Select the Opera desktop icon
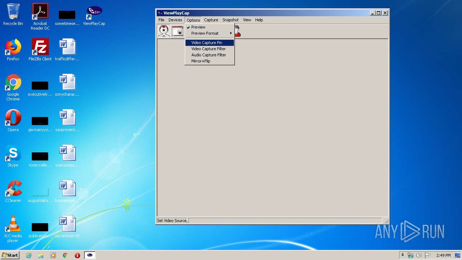This screenshot has height=260, width=462. click(13, 121)
